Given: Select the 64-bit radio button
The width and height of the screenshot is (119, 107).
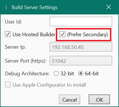Looking at the screenshot, I should (x=81, y=73).
